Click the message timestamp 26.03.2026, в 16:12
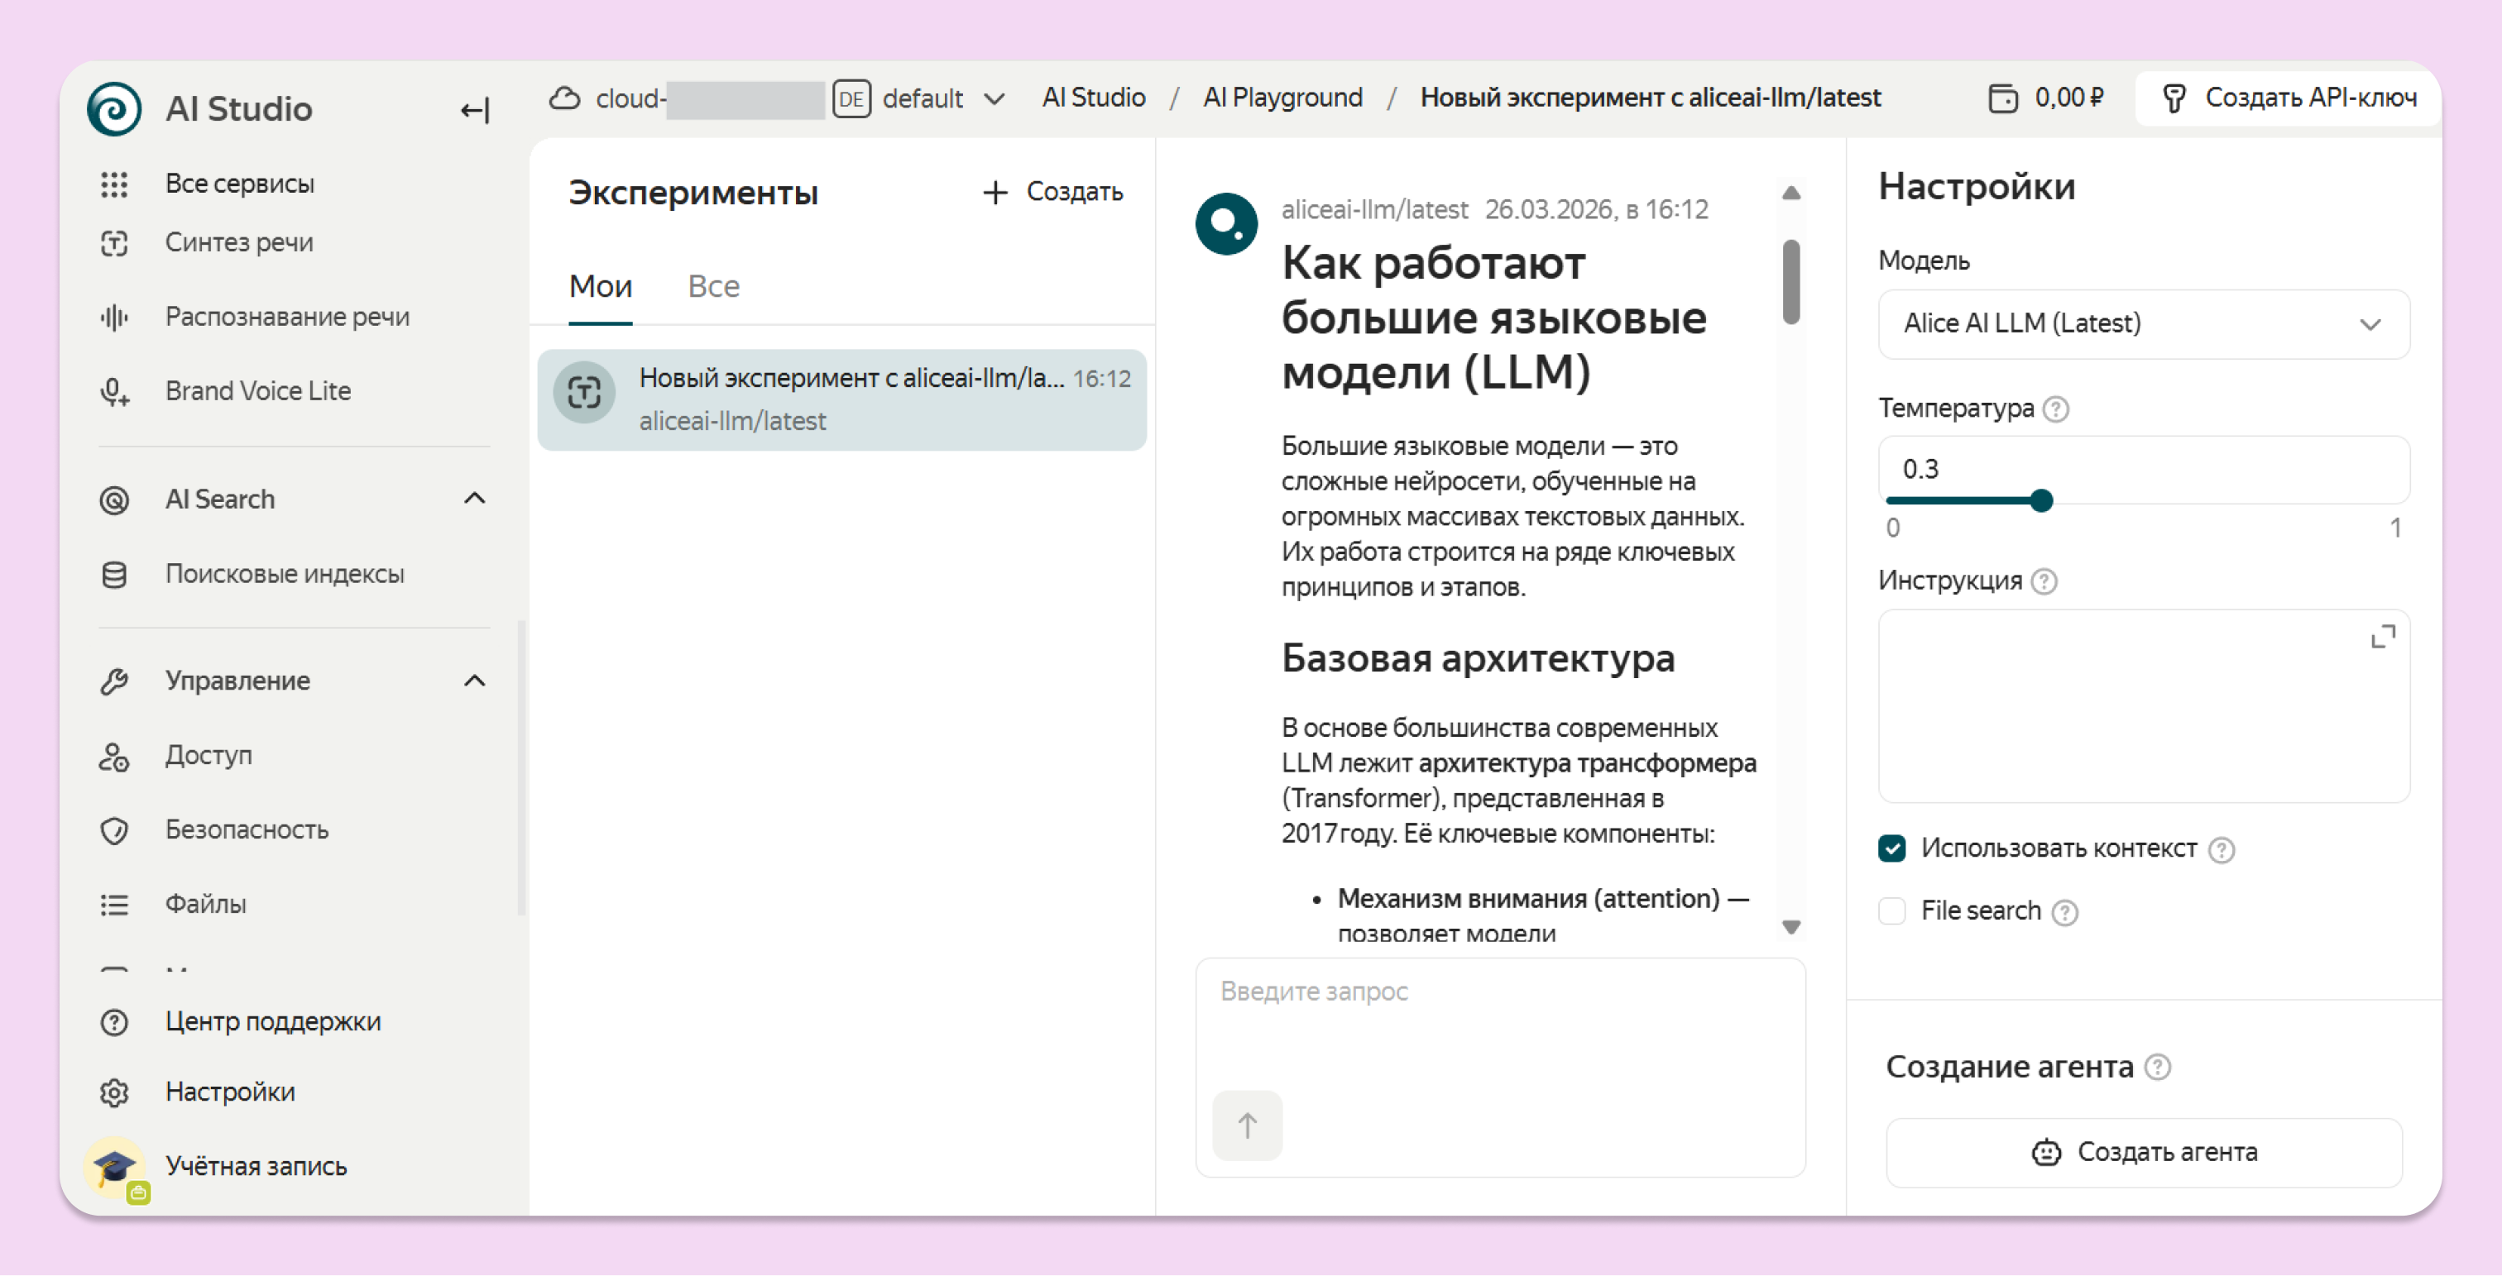 click(1596, 210)
